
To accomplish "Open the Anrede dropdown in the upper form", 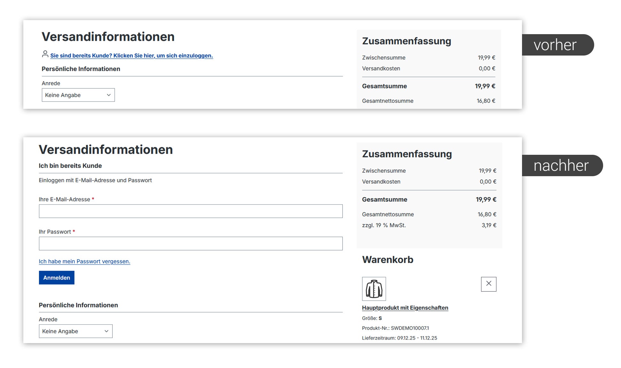I will pyautogui.click(x=78, y=95).
